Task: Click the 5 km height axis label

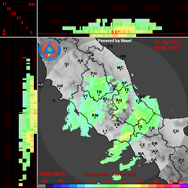Action: pyautogui.click(x=31, y=32)
